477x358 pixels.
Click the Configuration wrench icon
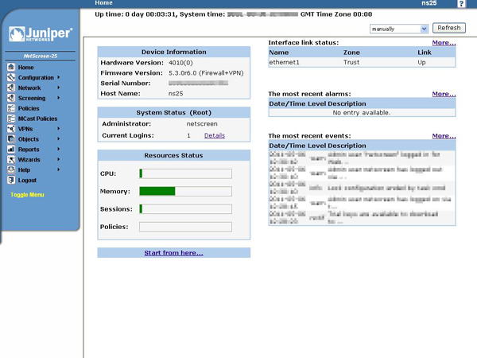point(11,77)
